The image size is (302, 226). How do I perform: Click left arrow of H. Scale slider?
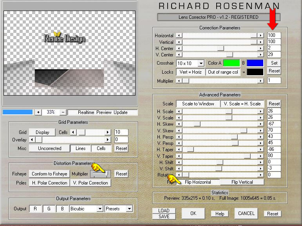179,111
